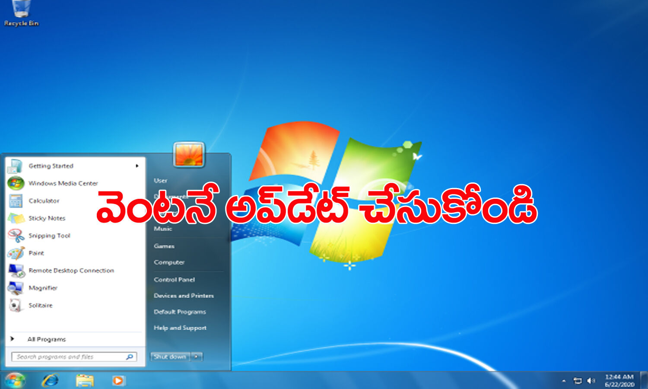This screenshot has width=648, height=389.
Task: Click the Windows Media Center label text
Action: (x=63, y=183)
